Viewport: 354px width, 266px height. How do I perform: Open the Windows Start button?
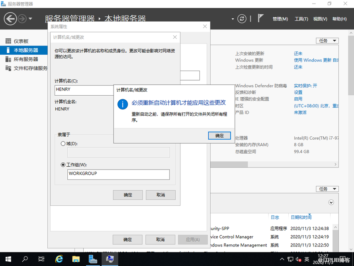click(x=8, y=259)
